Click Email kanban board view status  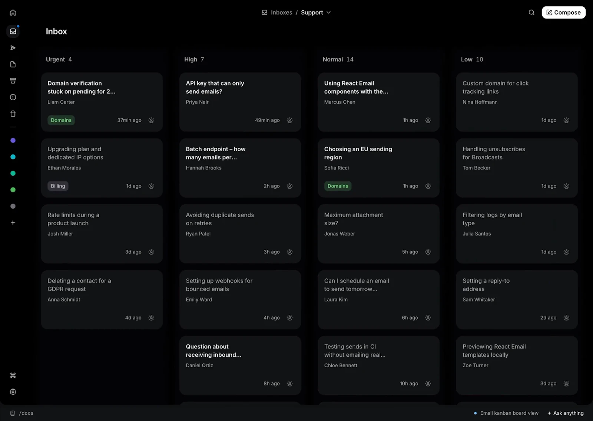click(x=506, y=413)
